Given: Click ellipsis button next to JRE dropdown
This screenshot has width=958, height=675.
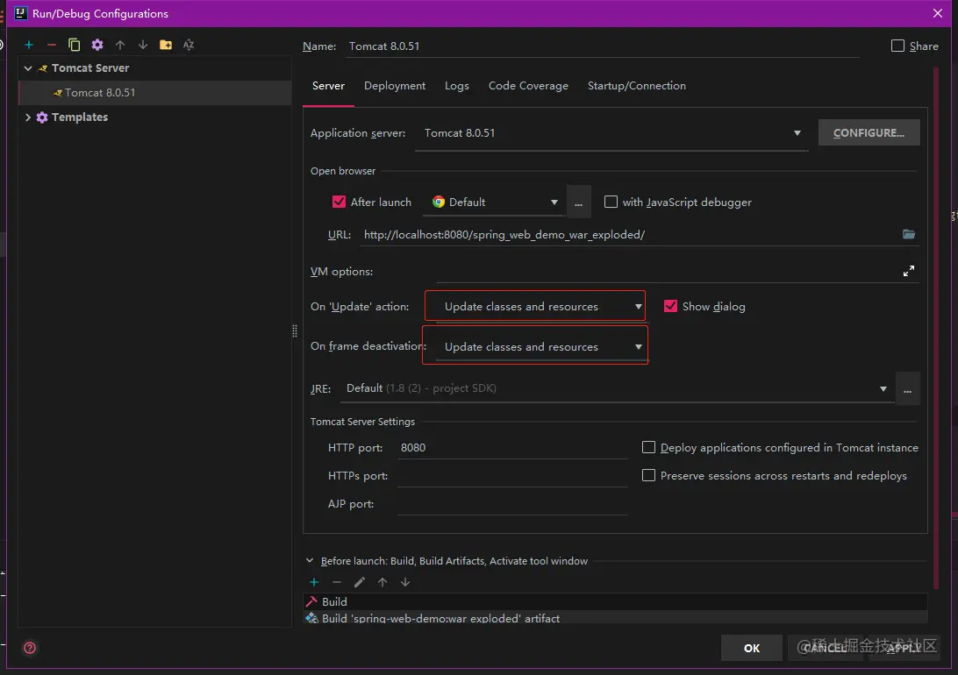Looking at the screenshot, I should (x=907, y=388).
